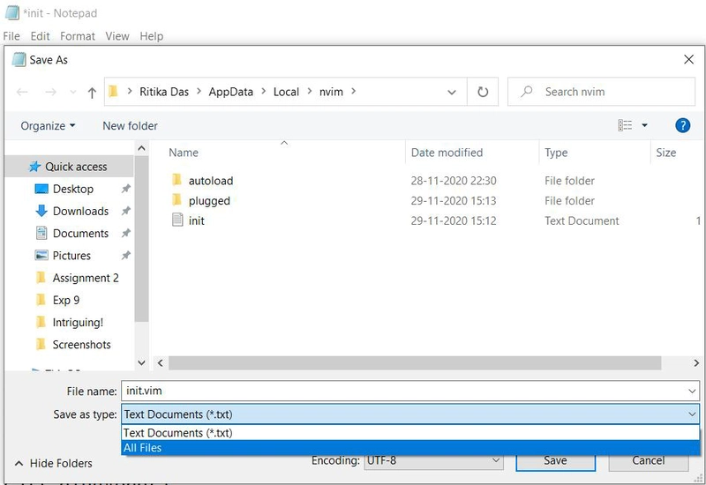Select the init text document file
This screenshot has height=485, width=706.
196,220
